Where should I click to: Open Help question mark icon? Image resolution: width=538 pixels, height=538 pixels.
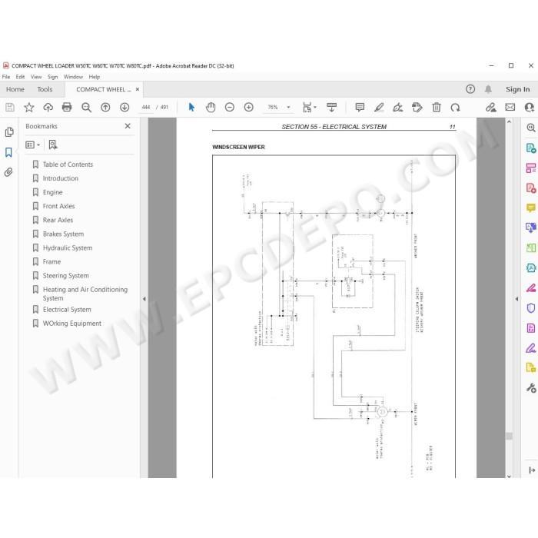click(470, 89)
